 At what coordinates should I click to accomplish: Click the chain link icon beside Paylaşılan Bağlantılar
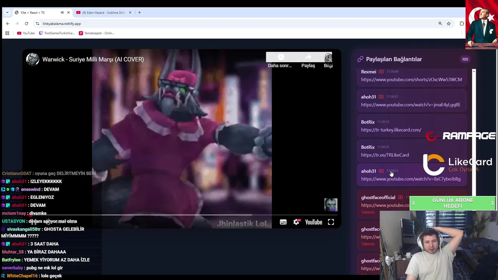click(360, 59)
